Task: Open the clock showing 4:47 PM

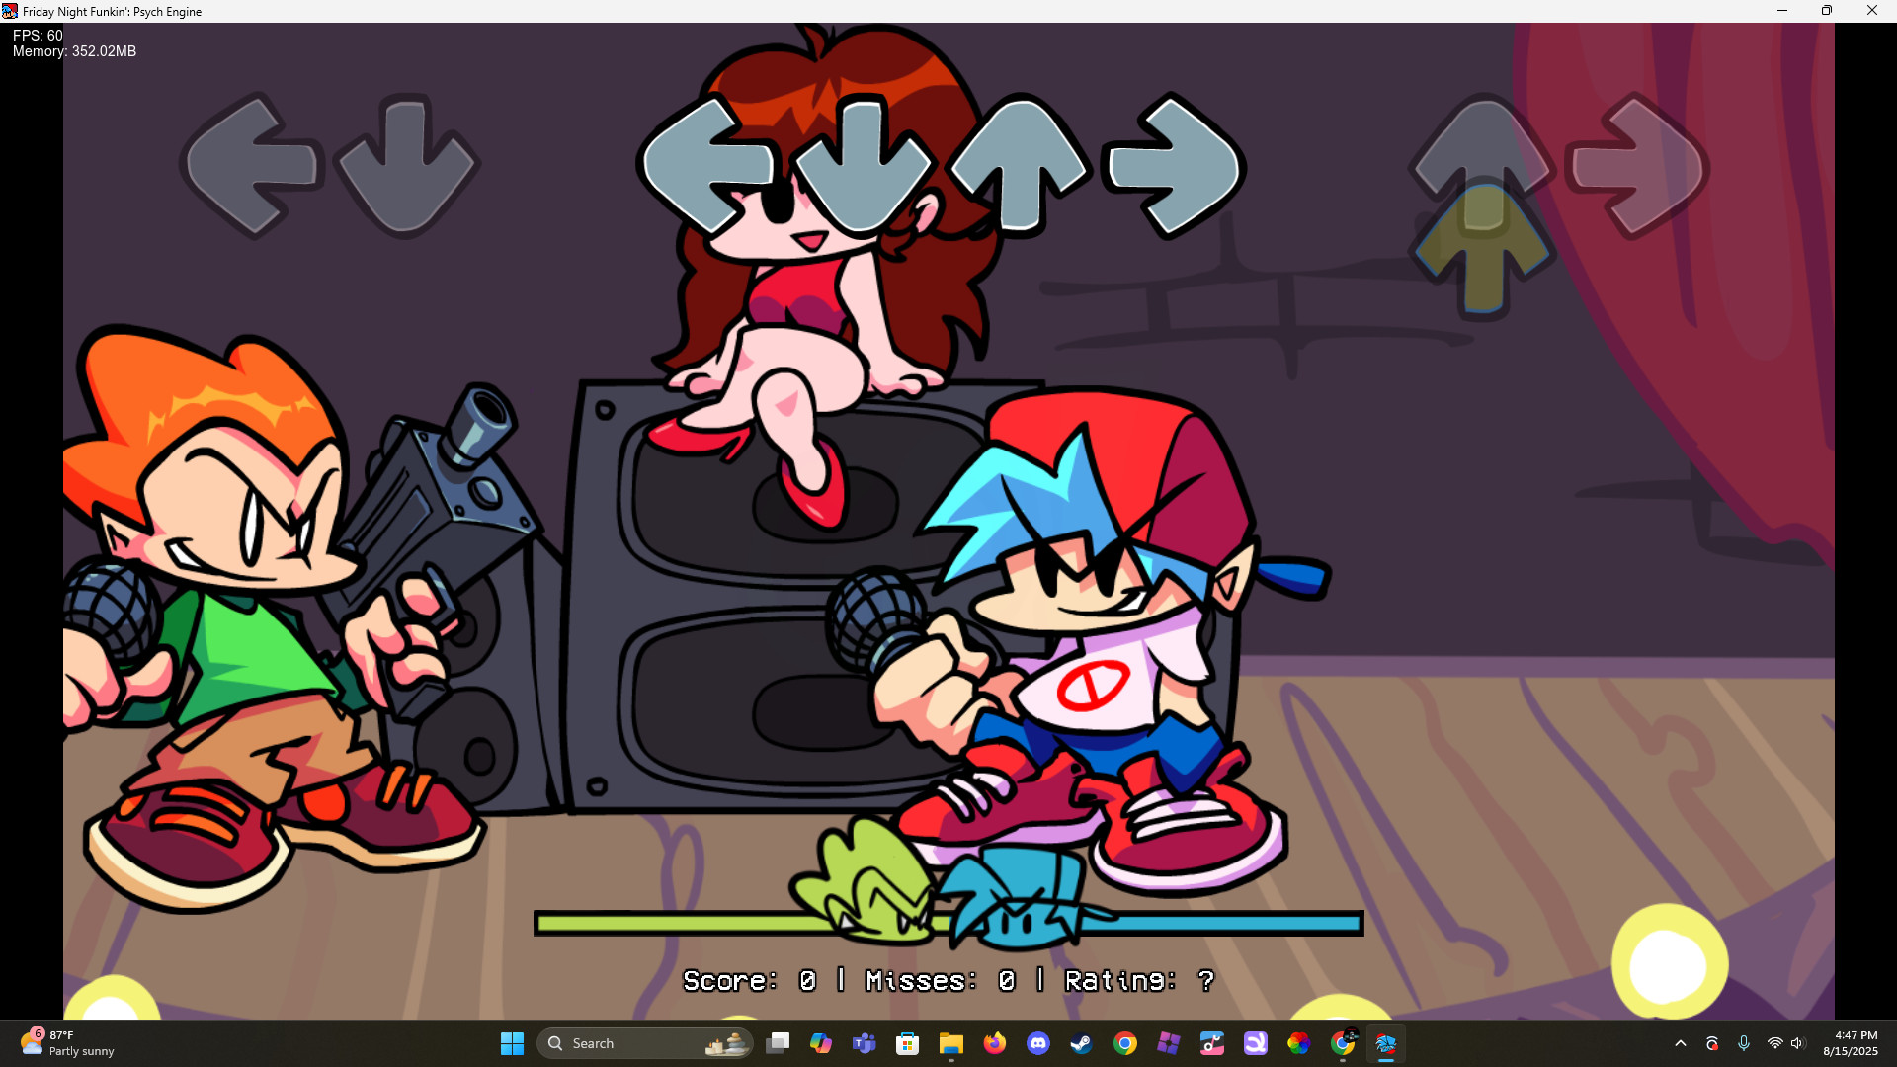Action: pos(1851,1043)
